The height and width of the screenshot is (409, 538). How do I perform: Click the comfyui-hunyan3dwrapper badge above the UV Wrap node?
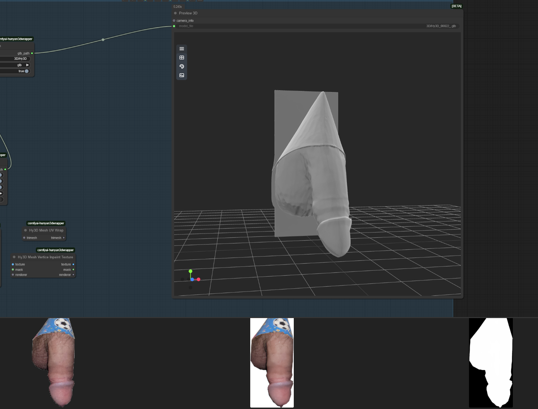point(46,223)
